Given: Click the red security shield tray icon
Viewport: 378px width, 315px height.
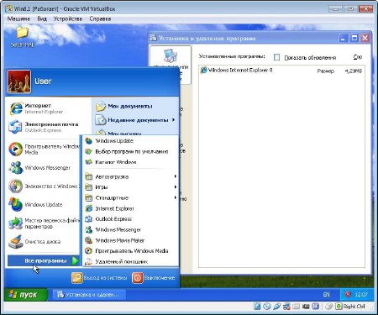Looking at the screenshot, I should tap(348, 295).
